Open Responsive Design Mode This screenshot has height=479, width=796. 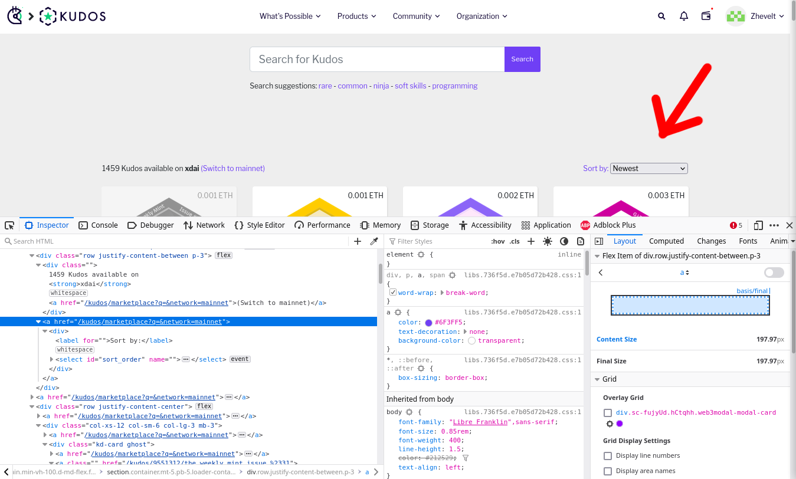[x=758, y=225]
